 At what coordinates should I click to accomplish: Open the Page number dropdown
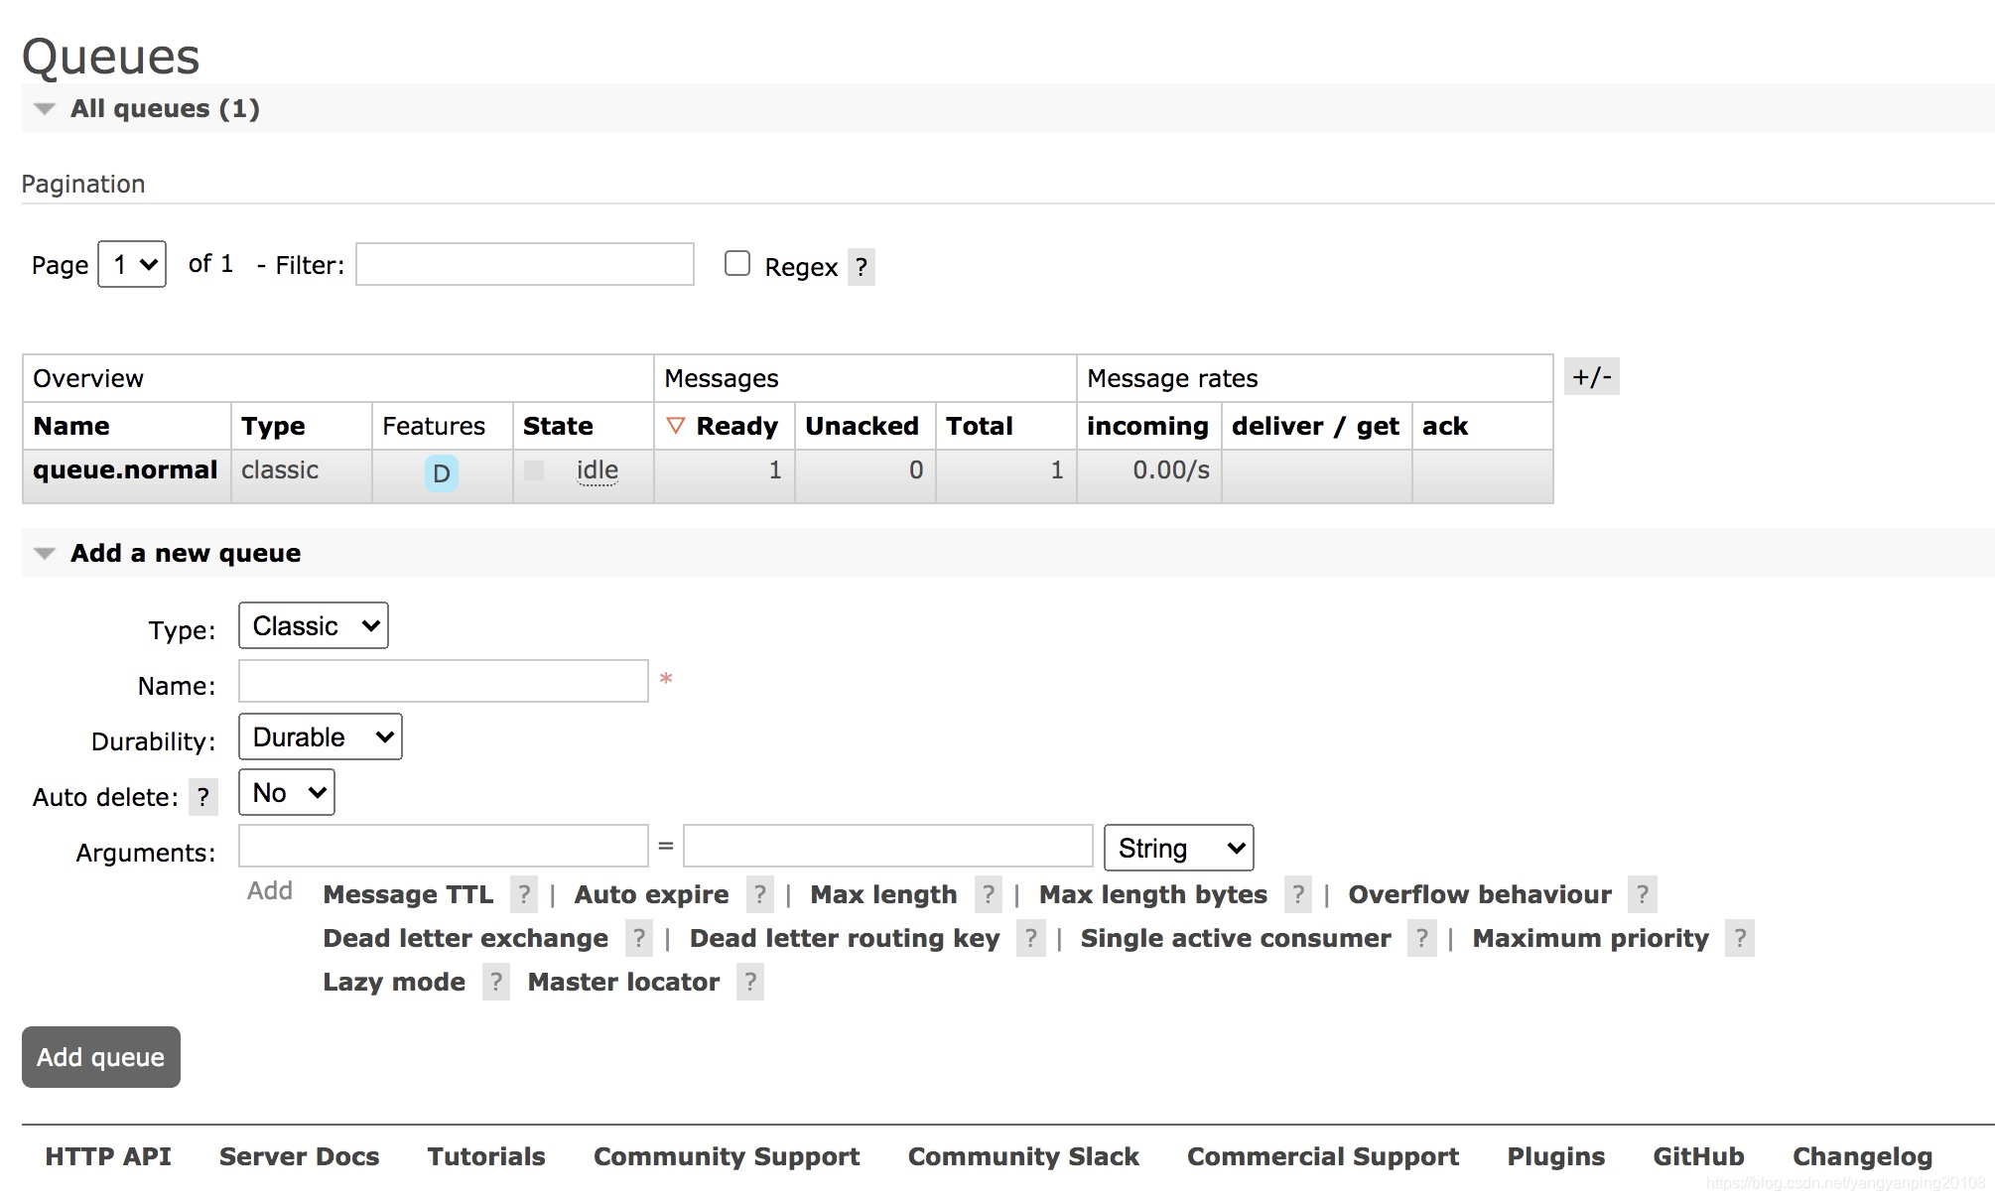point(132,264)
